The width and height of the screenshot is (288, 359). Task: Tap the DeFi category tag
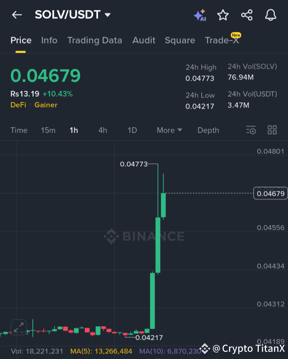18,105
